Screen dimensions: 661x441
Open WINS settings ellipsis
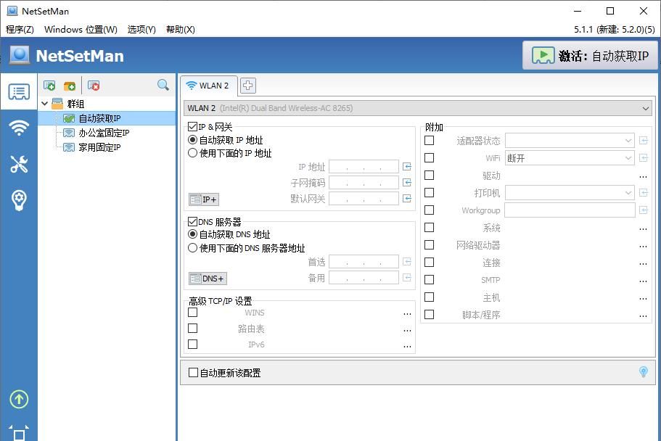pyautogui.click(x=407, y=313)
